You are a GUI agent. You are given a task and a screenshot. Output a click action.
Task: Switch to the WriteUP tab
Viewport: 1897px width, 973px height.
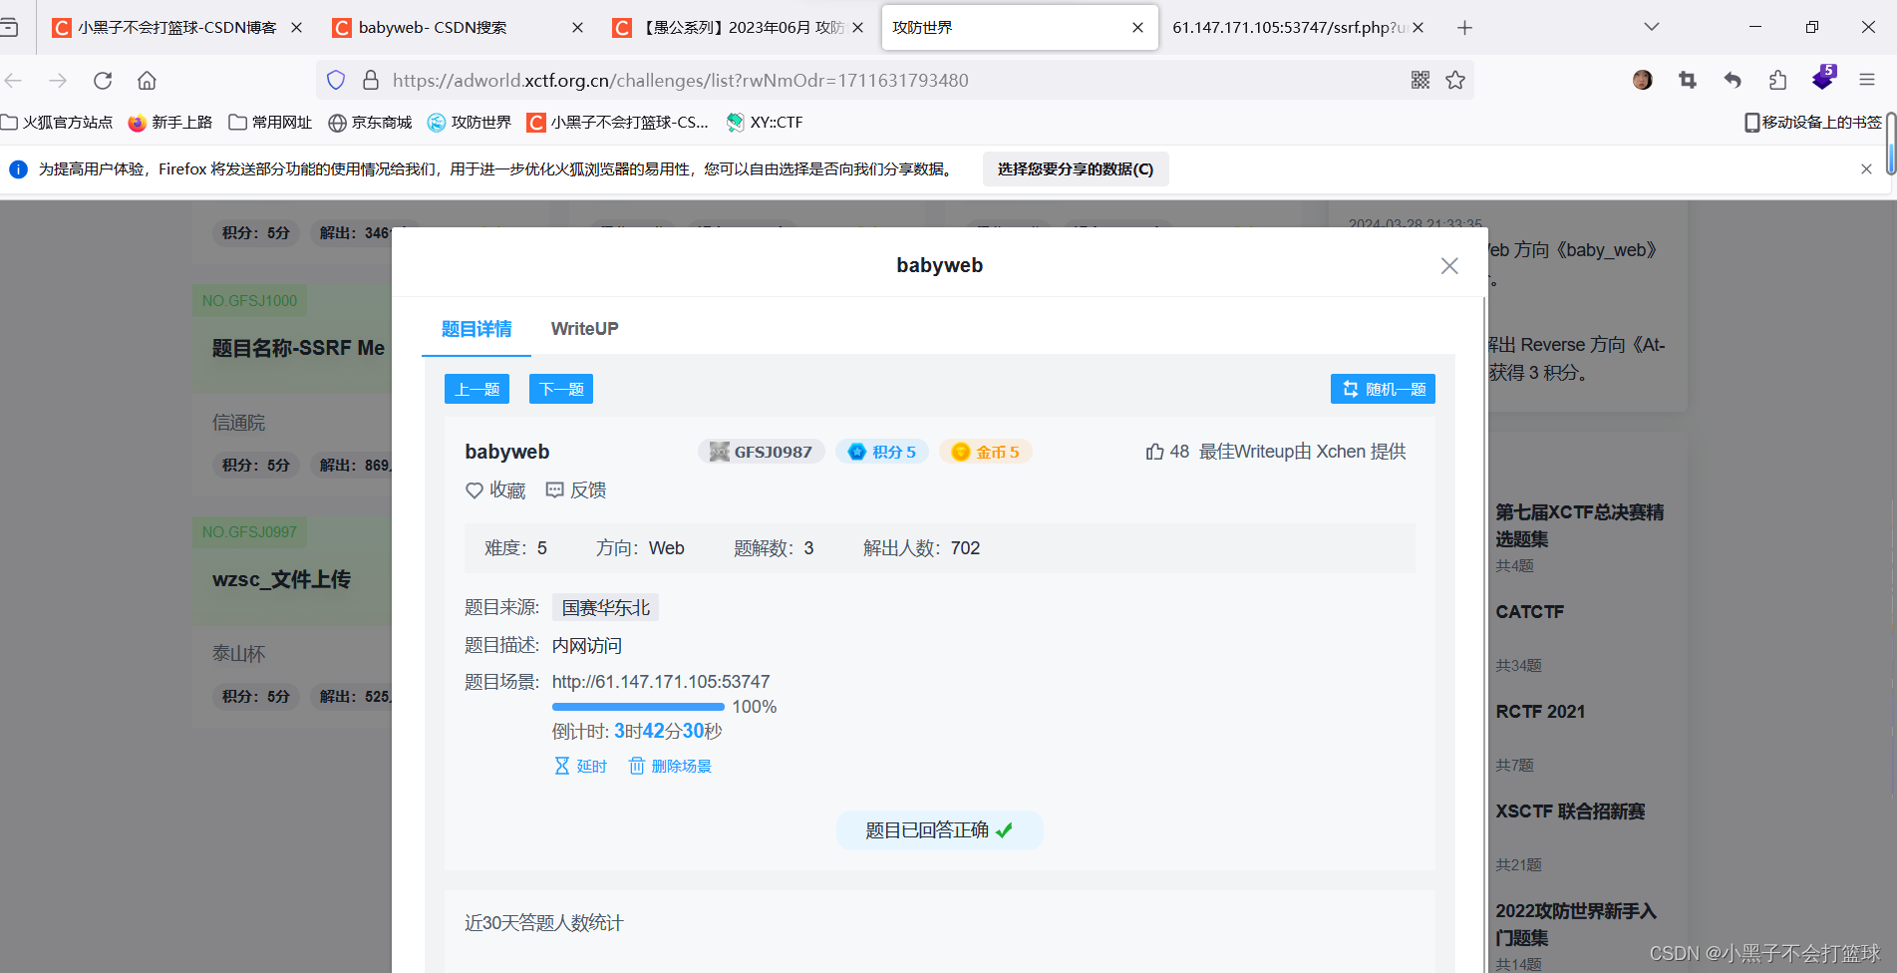point(585,328)
